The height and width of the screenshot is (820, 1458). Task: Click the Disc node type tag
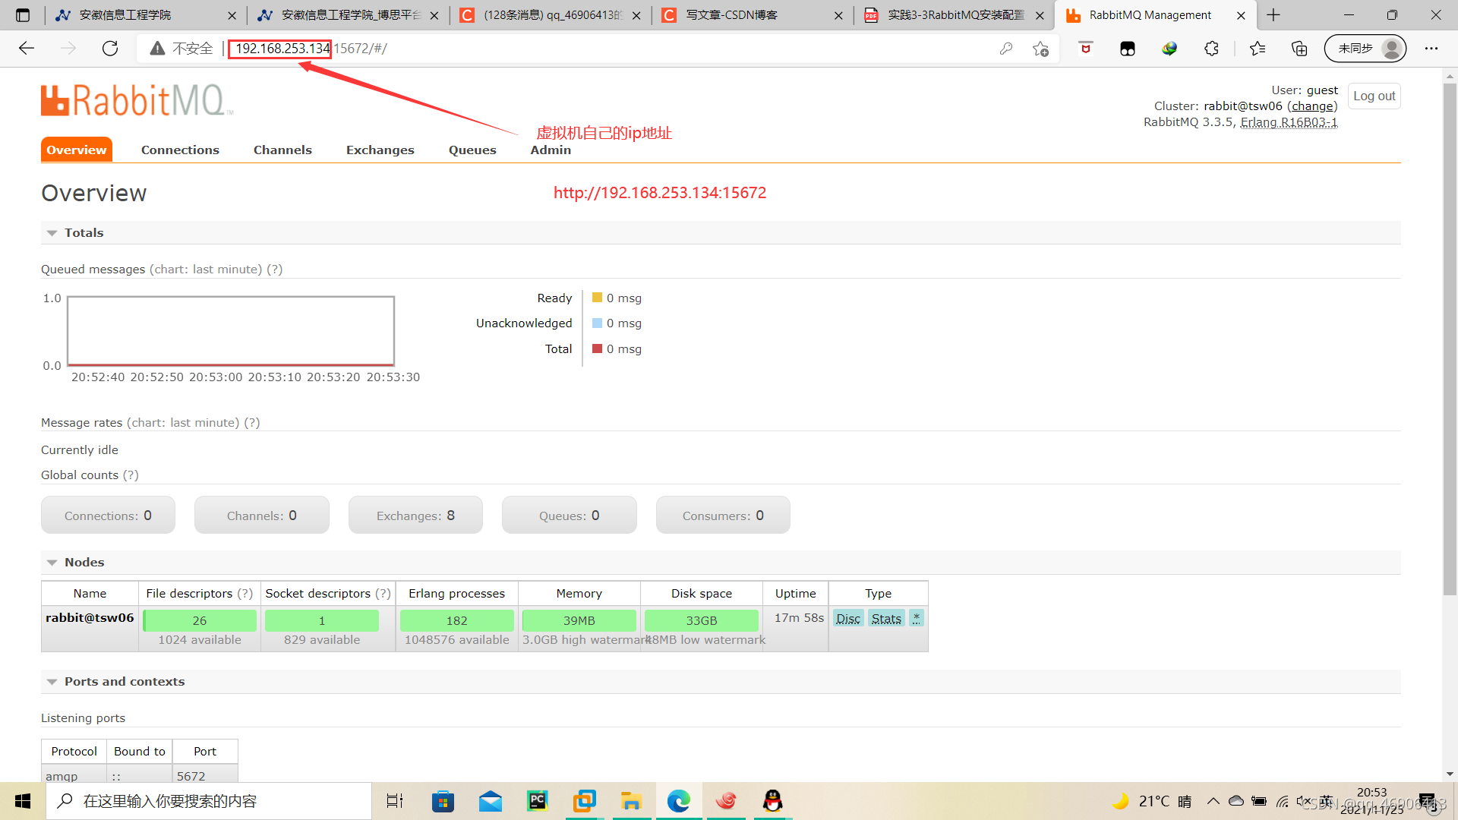(x=848, y=619)
